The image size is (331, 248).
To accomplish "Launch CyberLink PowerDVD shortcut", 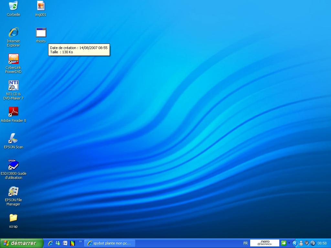I will 14,59.
